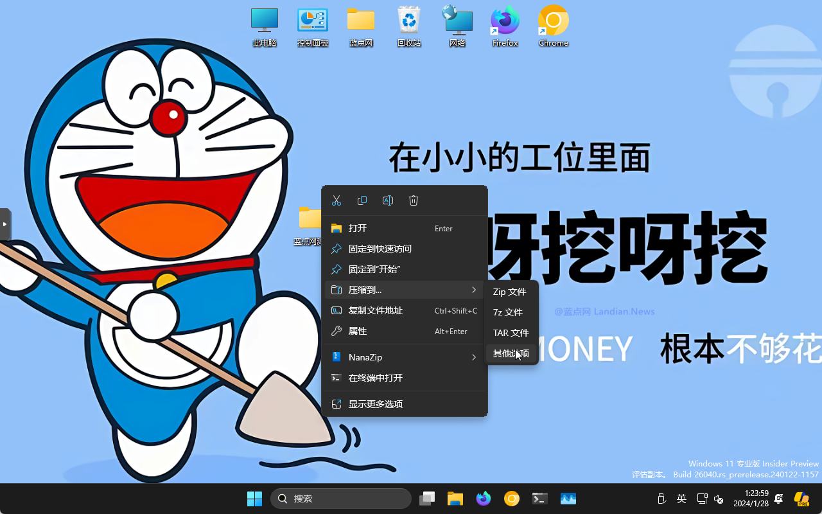Click the network tray icon
The width and height of the screenshot is (822, 514).
(x=702, y=499)
